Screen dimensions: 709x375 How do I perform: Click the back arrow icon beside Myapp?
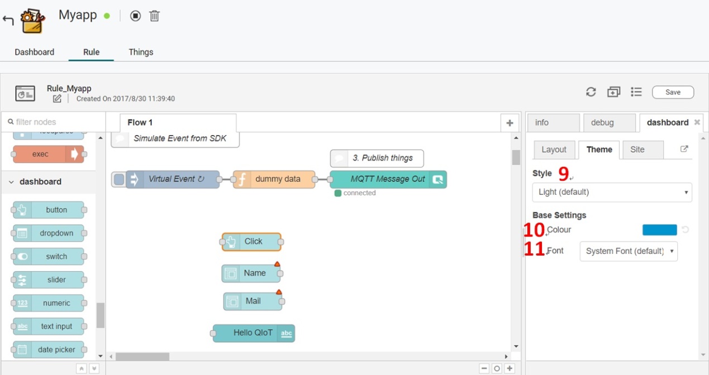pos(8,21)
